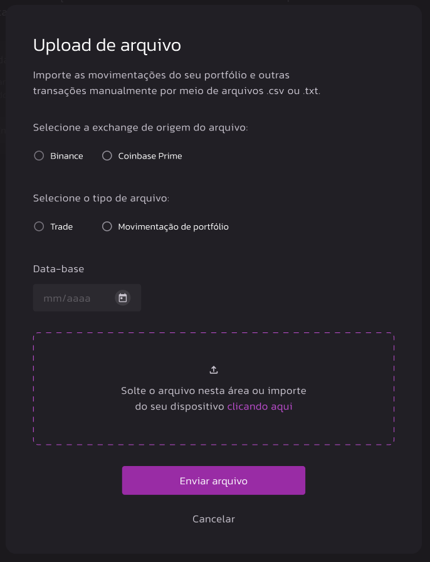Select Movimentação de portfólio option
430x562 pixels.
pyautogui.click(x=107, y=226)
